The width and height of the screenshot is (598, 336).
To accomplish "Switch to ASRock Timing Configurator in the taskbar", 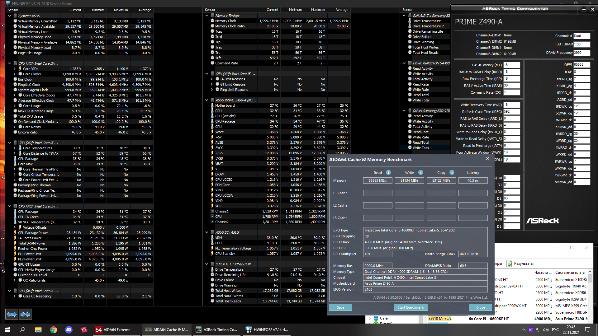I will tap(216, 330).
